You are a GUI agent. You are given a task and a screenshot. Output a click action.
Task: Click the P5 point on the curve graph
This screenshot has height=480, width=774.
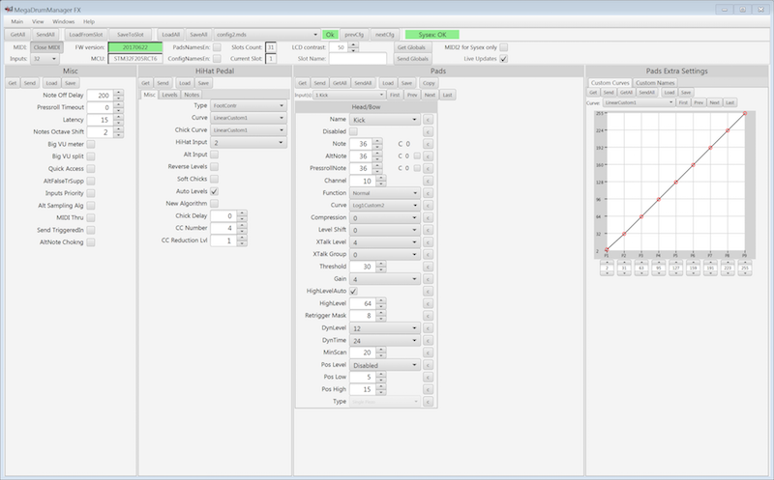[x=675, y=182]
